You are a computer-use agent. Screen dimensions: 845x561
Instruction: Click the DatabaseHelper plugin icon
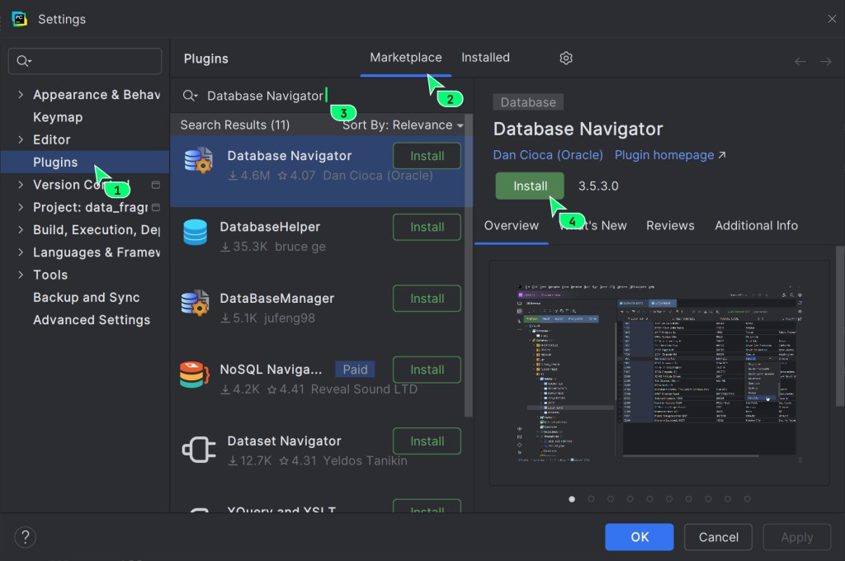pos(196,233)
